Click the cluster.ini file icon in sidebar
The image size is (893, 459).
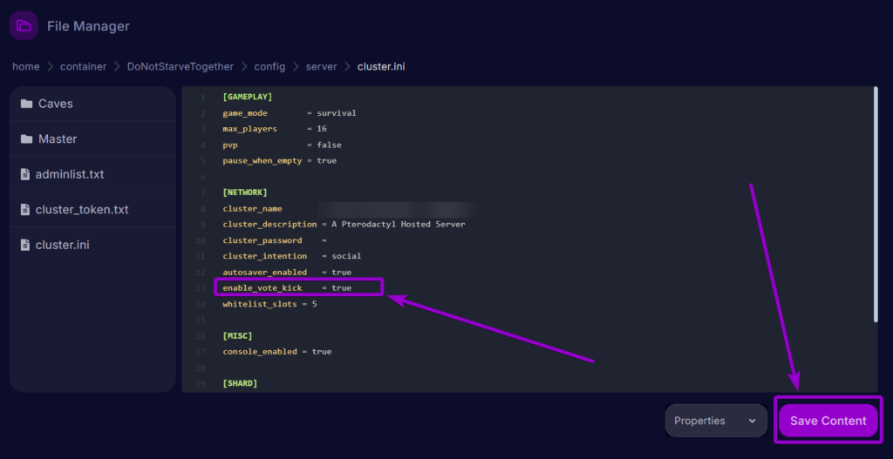[x=26, y=246]
